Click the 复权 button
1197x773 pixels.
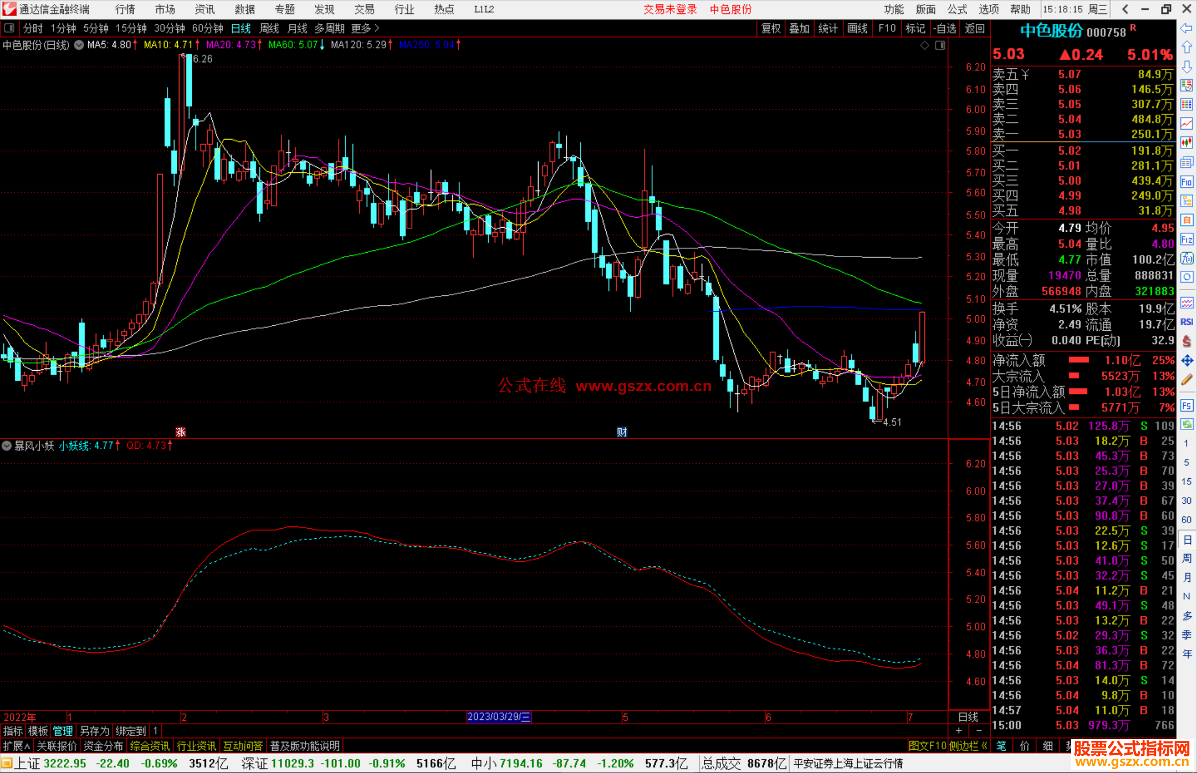click(771, 28)
